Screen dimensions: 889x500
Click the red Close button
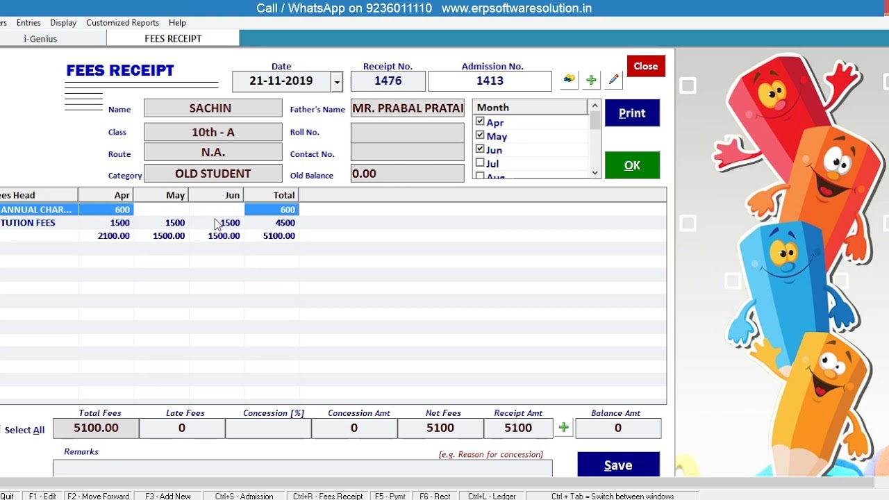click(646, 66)
